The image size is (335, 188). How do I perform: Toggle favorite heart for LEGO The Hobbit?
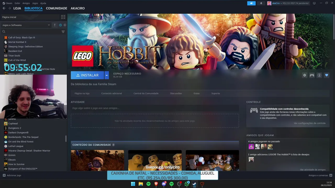(326, 75)
